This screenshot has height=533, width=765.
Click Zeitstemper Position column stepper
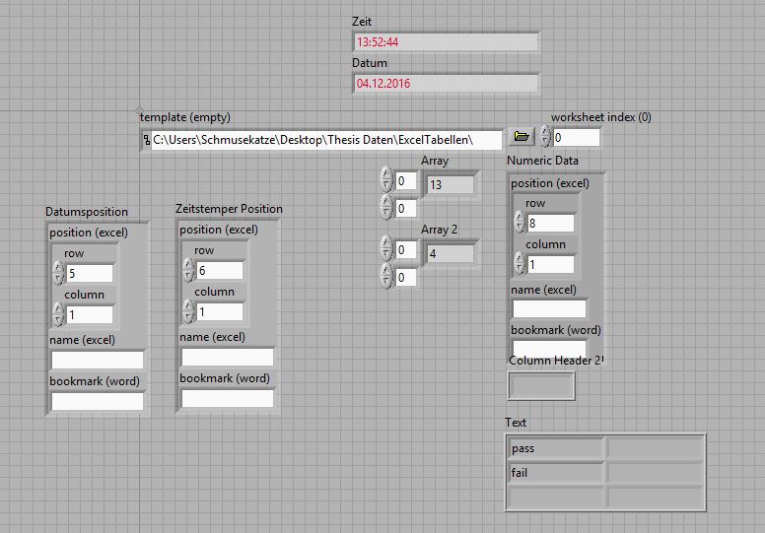tap(189, 311)
